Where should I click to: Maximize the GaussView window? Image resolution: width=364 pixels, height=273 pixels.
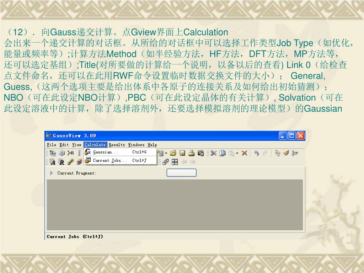291,136
